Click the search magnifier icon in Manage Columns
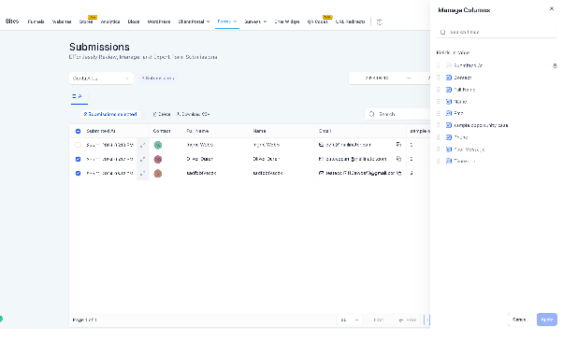563x341 pixels. tap(442, 32)
